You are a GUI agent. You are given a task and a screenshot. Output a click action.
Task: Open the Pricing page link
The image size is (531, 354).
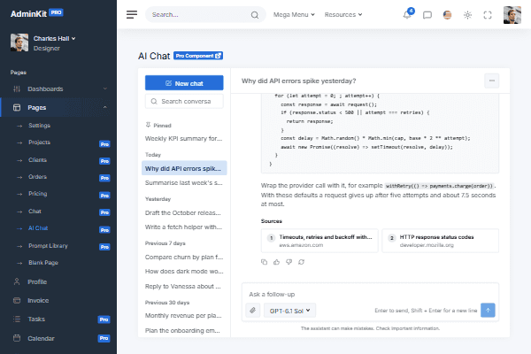click(37, 194)
